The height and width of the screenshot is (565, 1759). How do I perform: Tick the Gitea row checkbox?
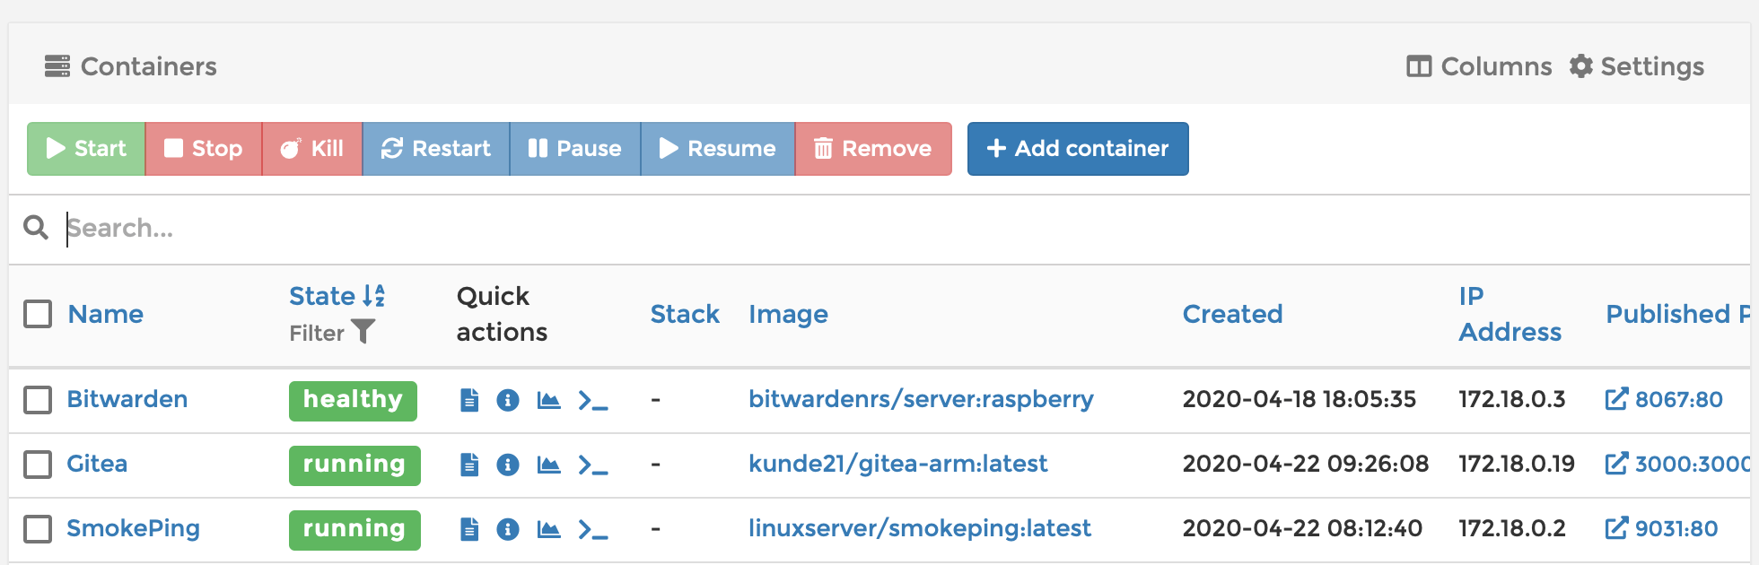38,465
